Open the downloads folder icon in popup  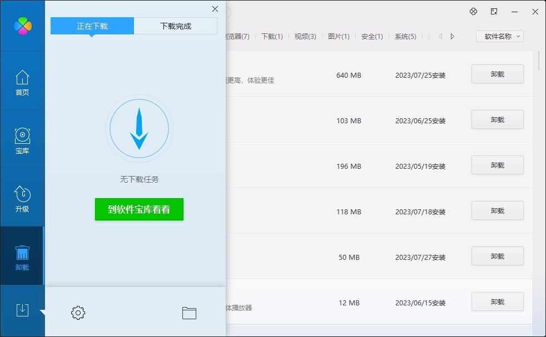189,313
